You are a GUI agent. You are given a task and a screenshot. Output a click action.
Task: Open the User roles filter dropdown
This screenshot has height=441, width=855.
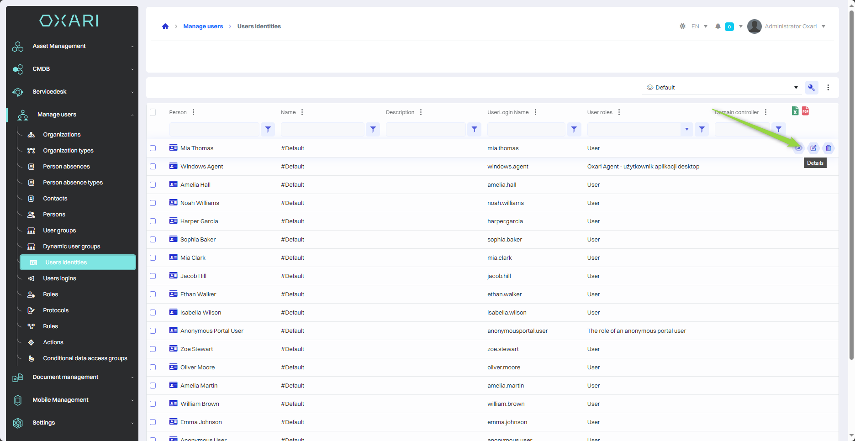tap(686, 130)
